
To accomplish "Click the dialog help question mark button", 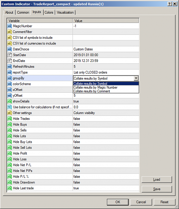I will [169, 4].
